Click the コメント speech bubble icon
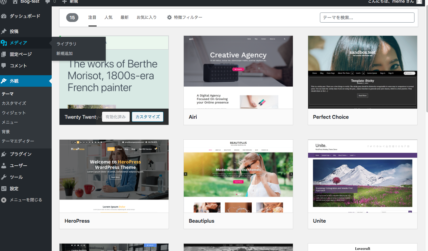The height and width of the screenshot is (251, 428). [x=4, y=66]
